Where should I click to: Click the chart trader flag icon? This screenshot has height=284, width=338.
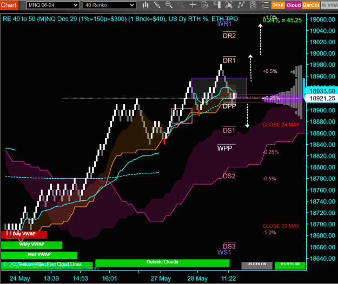coord(217,5)
